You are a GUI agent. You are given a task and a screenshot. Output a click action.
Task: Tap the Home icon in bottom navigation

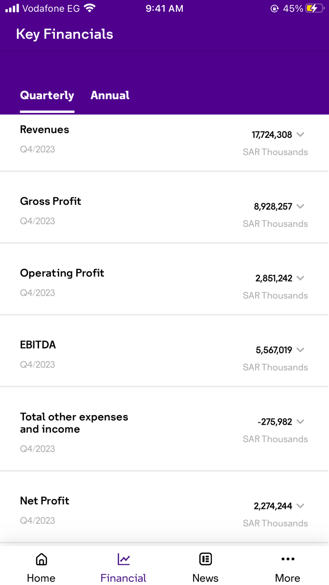click(41, 559)
